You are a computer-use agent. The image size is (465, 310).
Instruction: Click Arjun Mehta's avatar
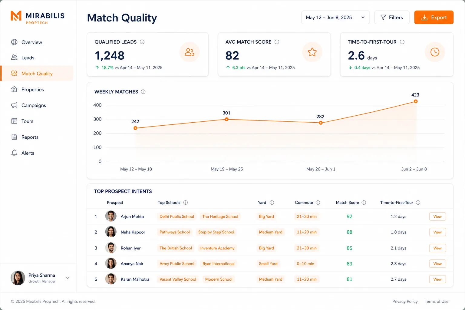pyautogui.click(x=111, y=216)
